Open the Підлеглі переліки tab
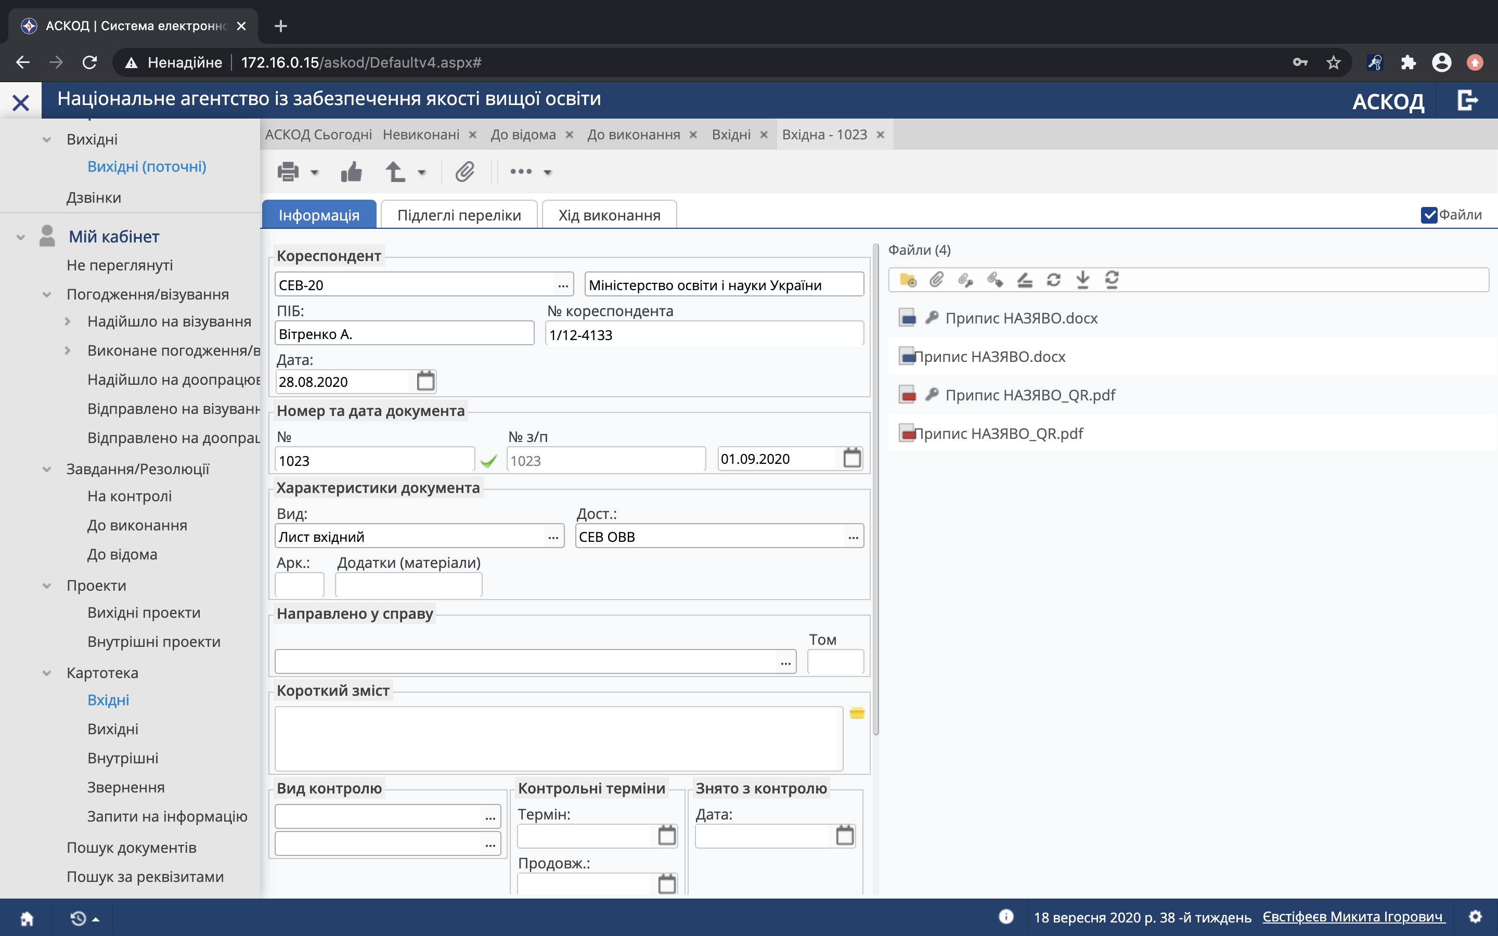The width and height of the screenshot is (1498, 936). pos(459,215)
